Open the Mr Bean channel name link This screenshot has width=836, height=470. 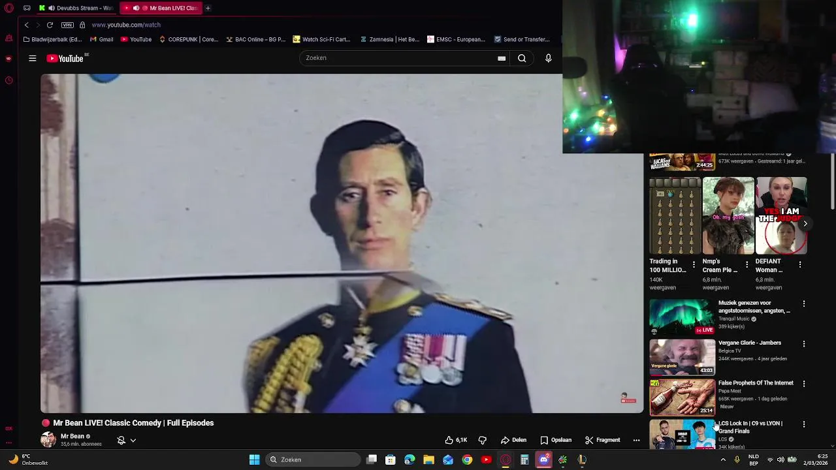(72, 436)
